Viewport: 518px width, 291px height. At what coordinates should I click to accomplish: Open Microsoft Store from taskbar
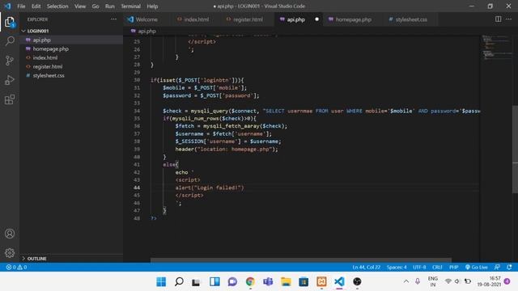tap(304, 281)
